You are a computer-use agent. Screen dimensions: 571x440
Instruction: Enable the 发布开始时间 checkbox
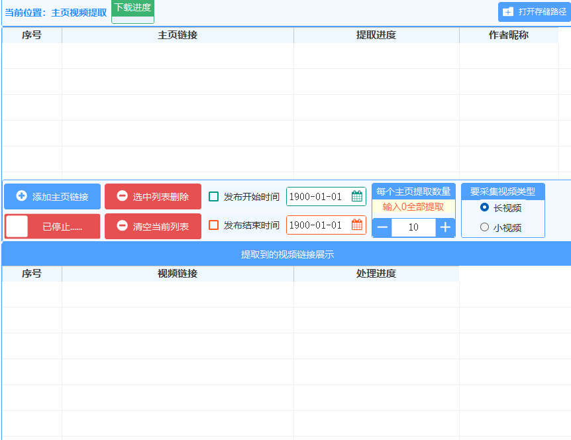[x=214, y=197]
